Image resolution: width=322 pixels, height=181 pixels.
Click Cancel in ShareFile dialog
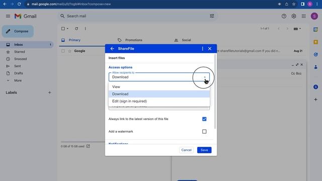(186, 150)
